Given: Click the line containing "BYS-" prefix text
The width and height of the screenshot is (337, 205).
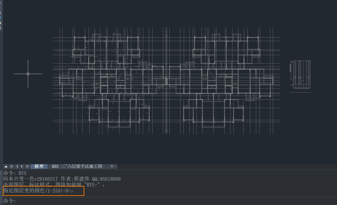Looking at the screenshot, I should point(54,185).
